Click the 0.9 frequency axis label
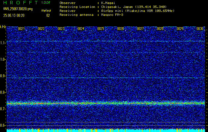This screenshot has width=208, height=132. [x=3, y=76]
